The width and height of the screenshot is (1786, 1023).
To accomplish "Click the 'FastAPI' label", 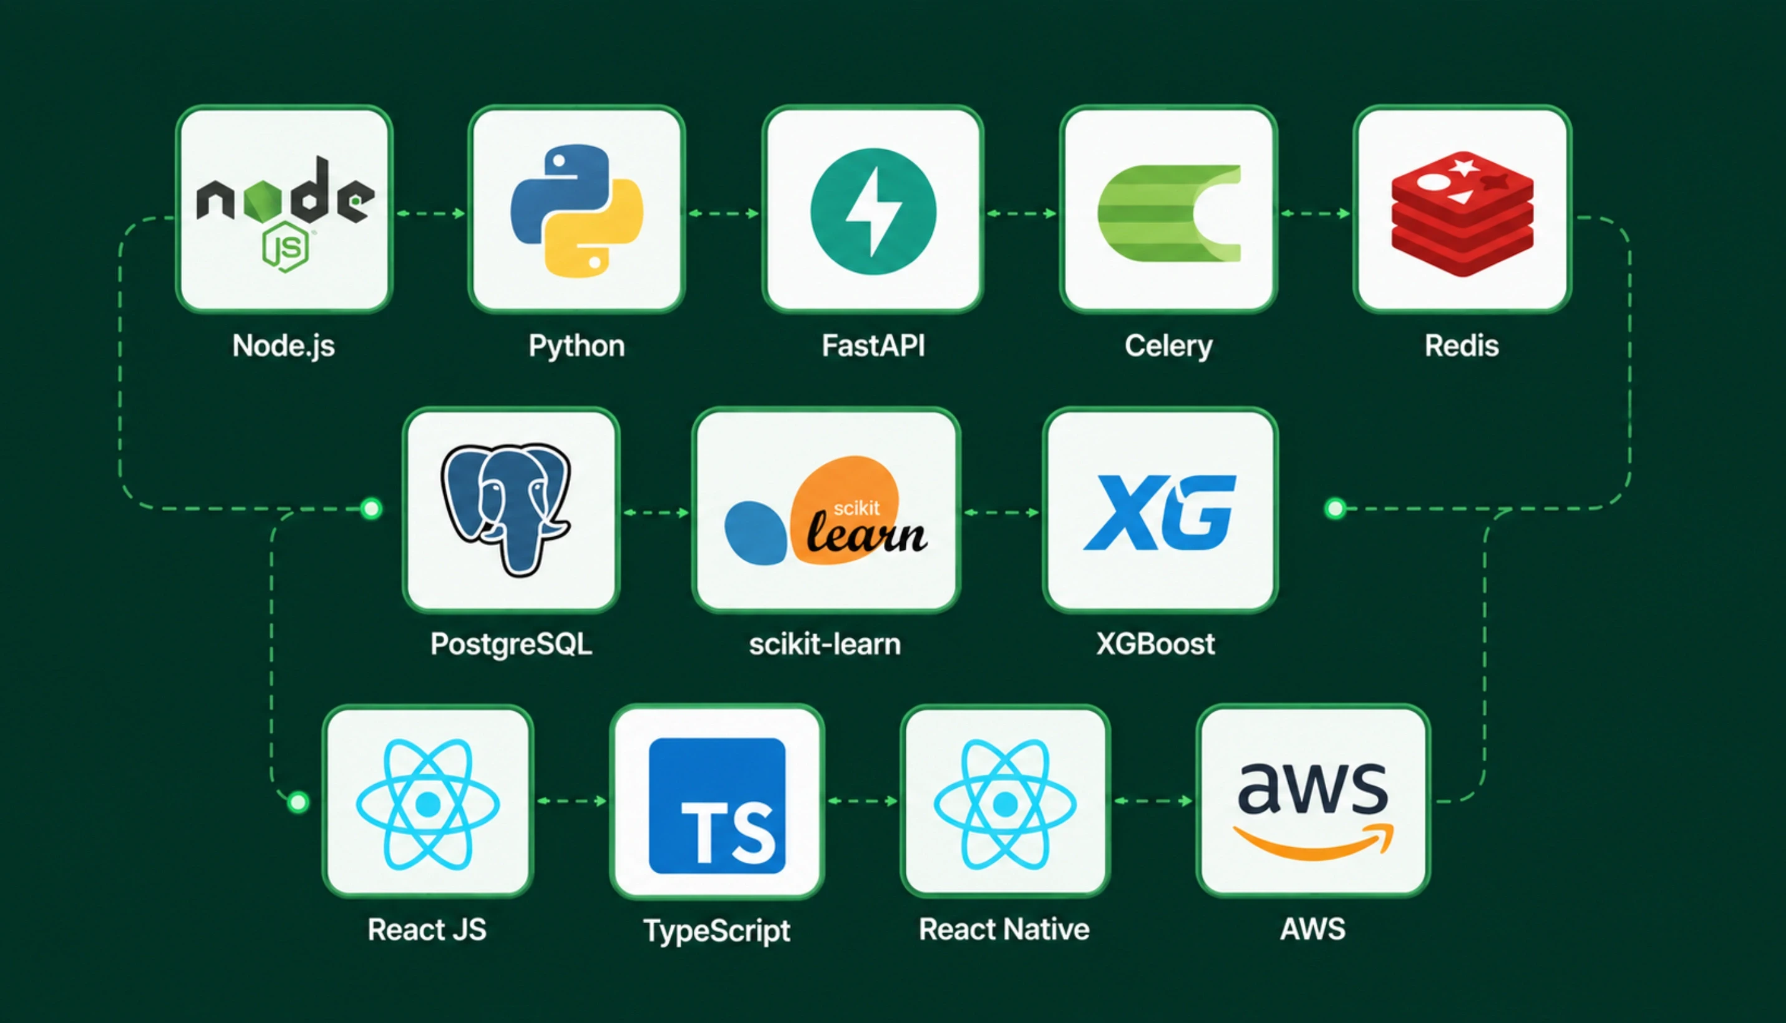I will [873, 347].
